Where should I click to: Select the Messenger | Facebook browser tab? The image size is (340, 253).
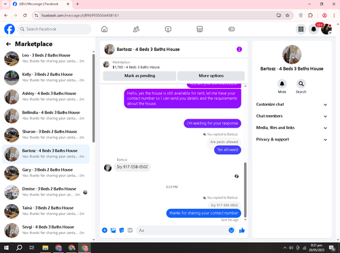click(41, 4)
